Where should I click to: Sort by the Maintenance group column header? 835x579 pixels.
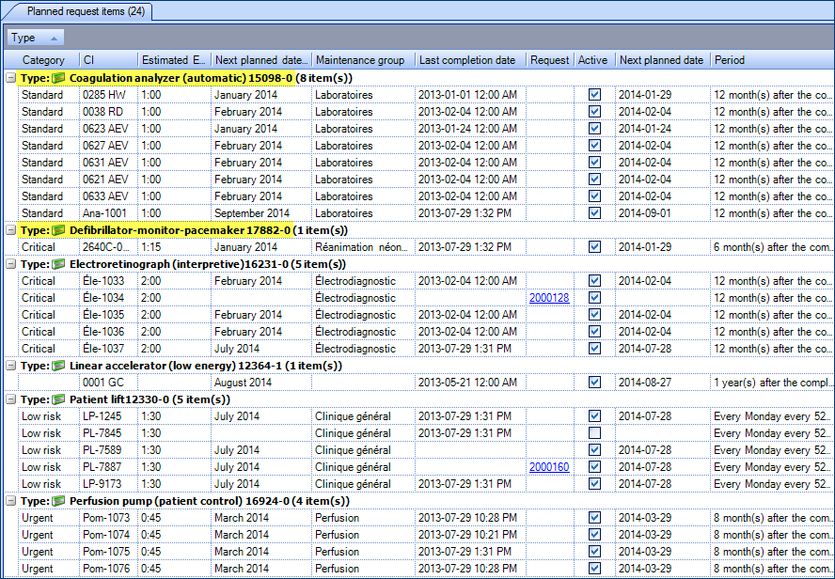363,60
